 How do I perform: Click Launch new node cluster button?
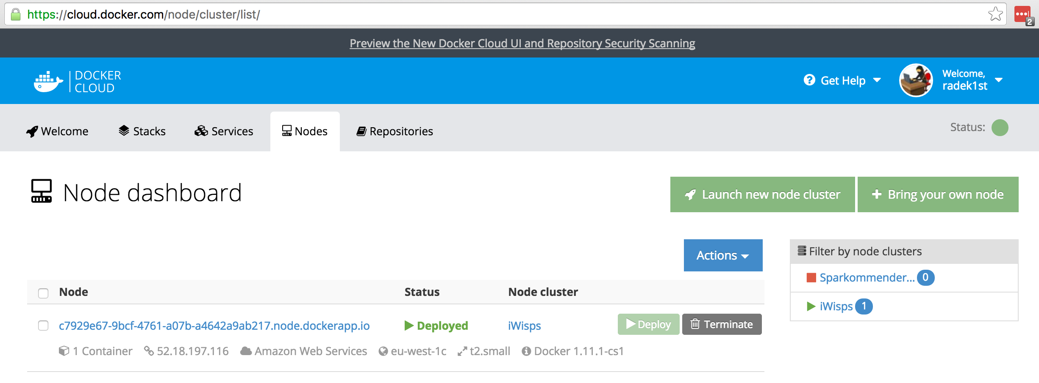point(763,194)
